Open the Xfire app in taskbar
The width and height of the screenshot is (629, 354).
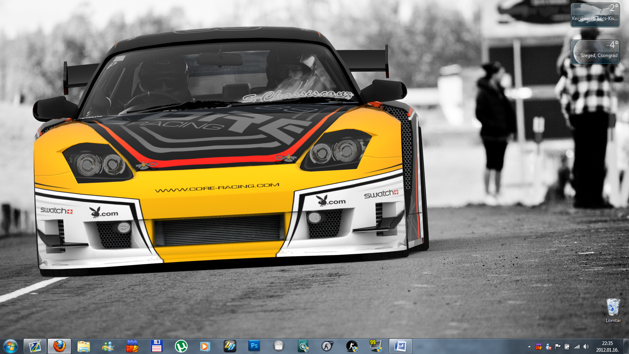(x=132, y=346)
